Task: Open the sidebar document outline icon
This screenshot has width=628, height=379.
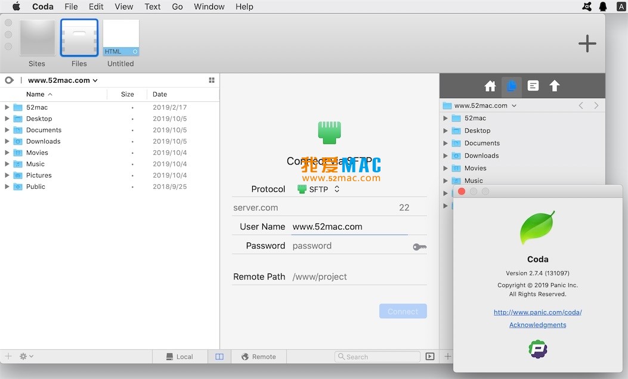Action: click(533, 86)
